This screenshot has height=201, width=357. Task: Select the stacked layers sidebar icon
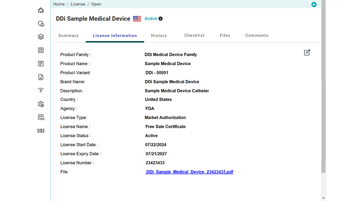41,37
